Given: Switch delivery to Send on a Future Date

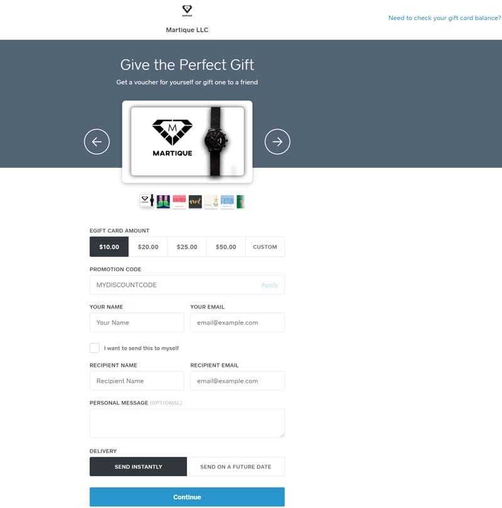Looking at the screenshot, I should pos(235,467).
